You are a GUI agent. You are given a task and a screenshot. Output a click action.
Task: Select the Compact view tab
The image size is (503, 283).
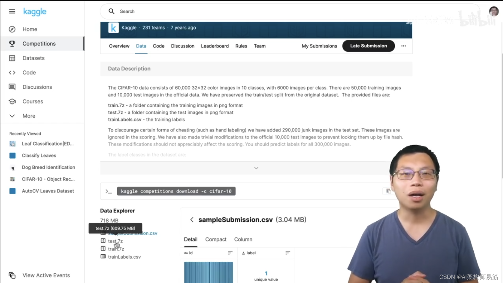click(216, 239)
